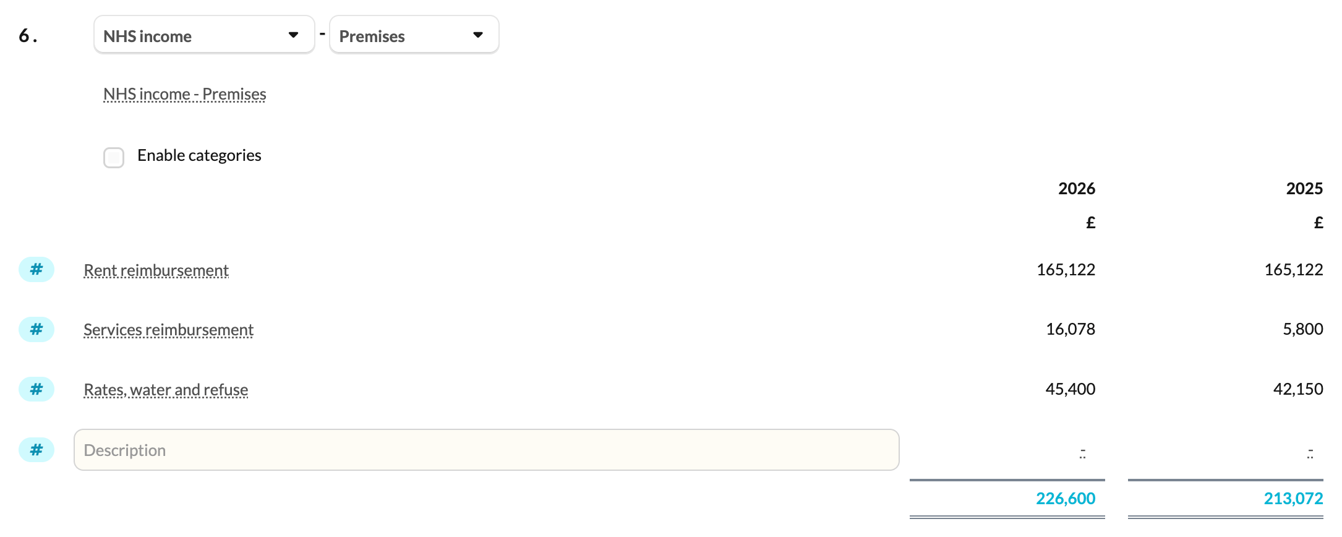Open the Premises dropdown

click(414, 35)
